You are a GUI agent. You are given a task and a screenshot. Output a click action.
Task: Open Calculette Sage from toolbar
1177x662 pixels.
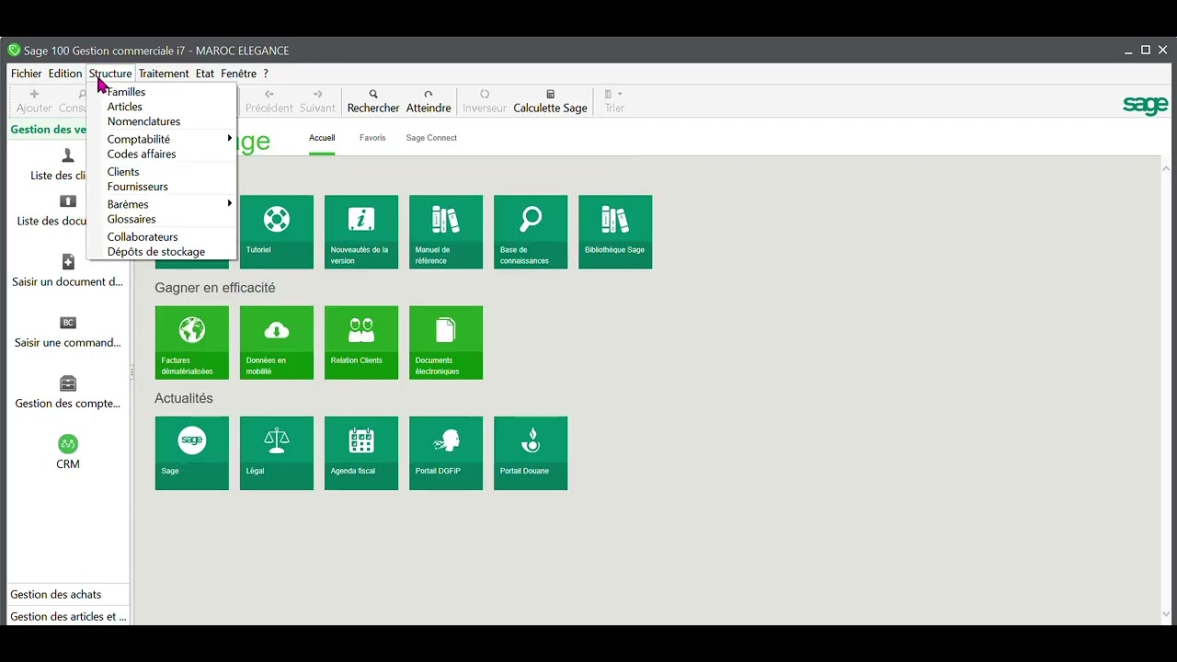pyautogui.click(x=550, y=101)
